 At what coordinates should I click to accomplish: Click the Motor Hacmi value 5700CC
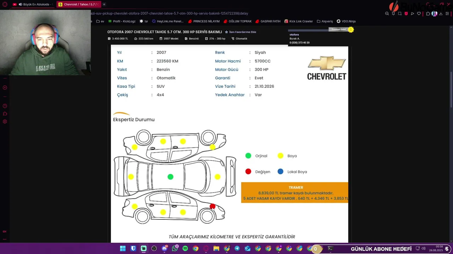click(262, 61)
